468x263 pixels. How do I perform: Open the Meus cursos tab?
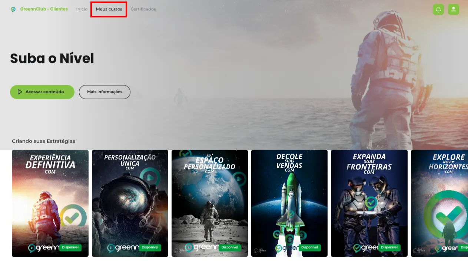point(109,9)
